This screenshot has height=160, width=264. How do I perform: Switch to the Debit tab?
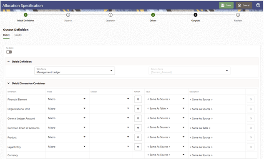click(x=6, y=35)
